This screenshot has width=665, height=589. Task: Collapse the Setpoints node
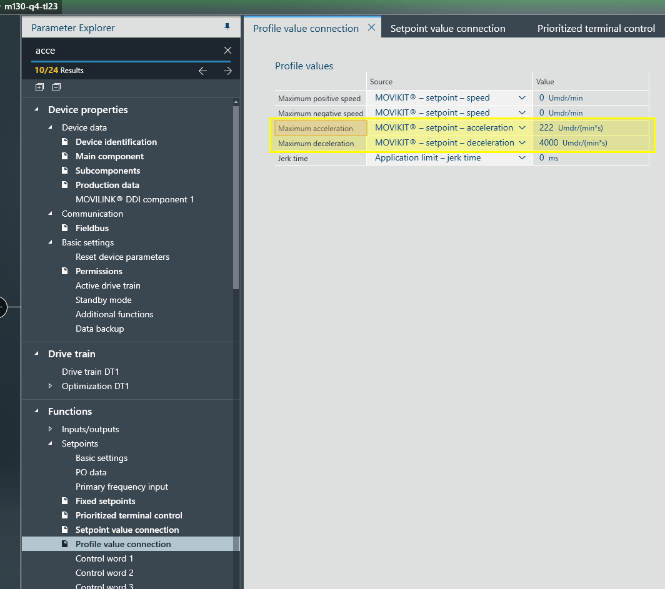(51, 443)
